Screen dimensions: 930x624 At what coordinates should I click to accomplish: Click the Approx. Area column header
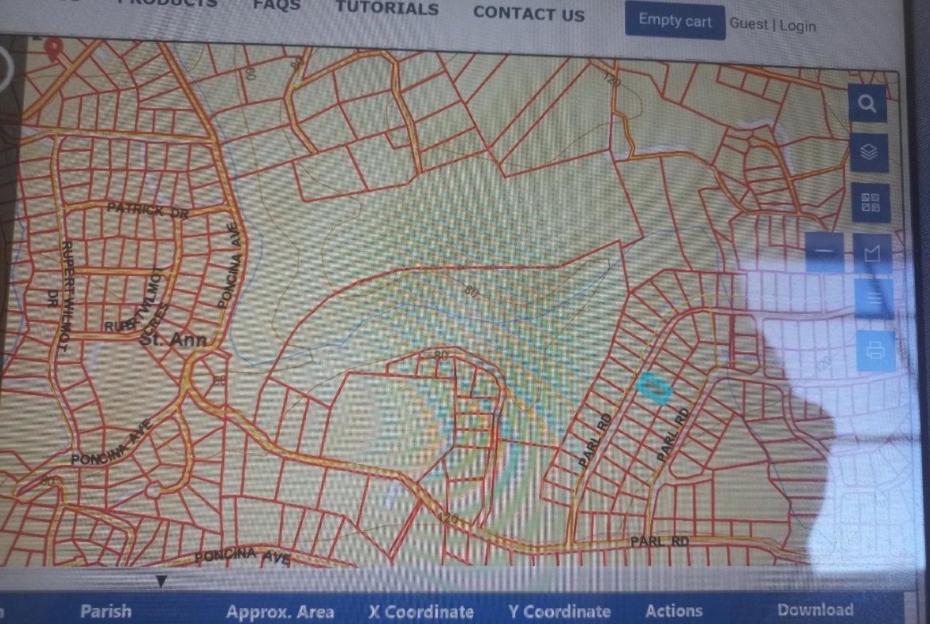point(279,612)
